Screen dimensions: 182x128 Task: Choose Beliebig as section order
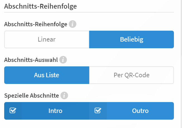point(132,40)
